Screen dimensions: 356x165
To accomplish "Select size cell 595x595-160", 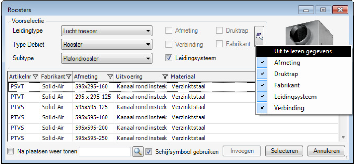I will pyautogui.click(x=93, y=117).
